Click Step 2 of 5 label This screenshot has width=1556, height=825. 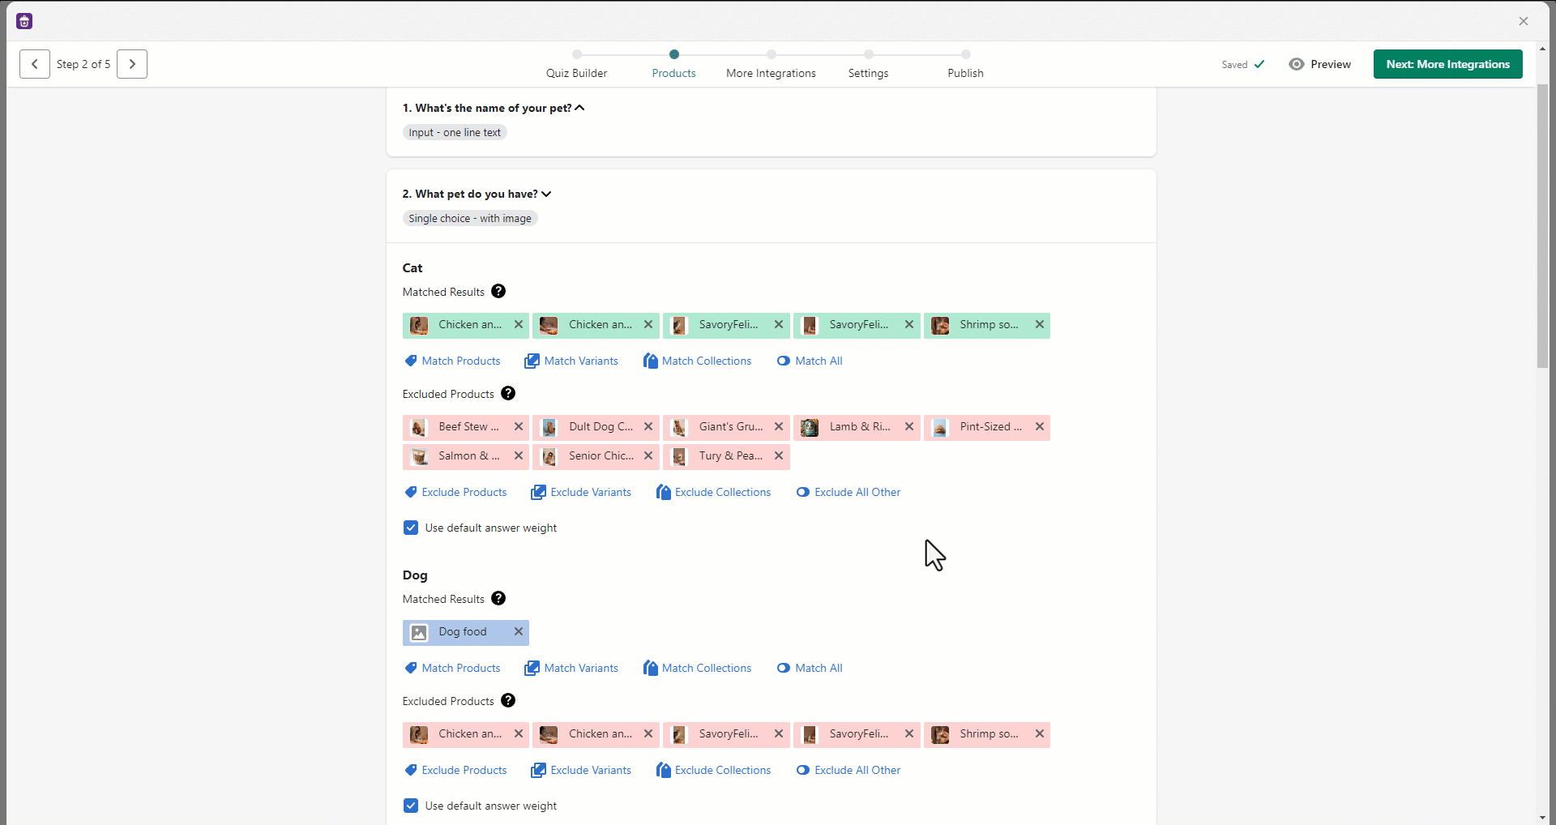(x=83, y=64)
